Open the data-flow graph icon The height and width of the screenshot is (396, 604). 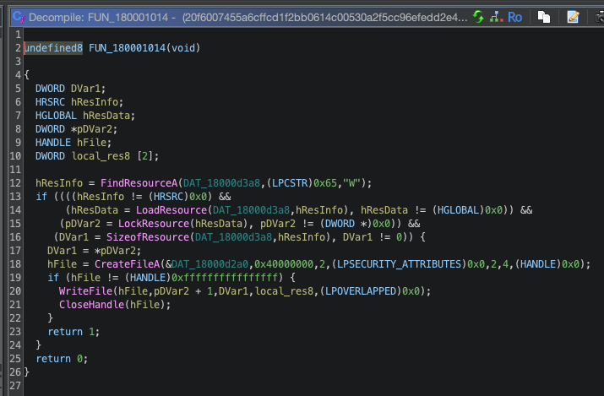coord(497,17)
